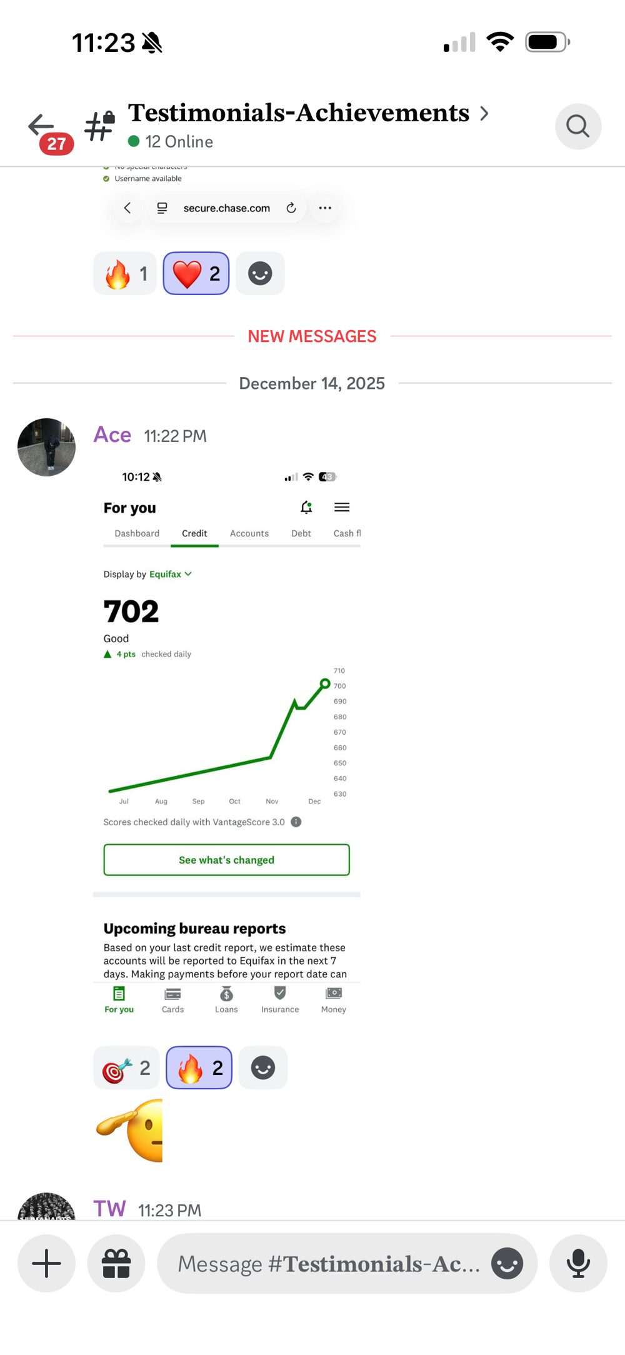This screenshot has height=1355, width=625.
Task: Select the Accounts tab in image
Action: click(x=249, y=533)
